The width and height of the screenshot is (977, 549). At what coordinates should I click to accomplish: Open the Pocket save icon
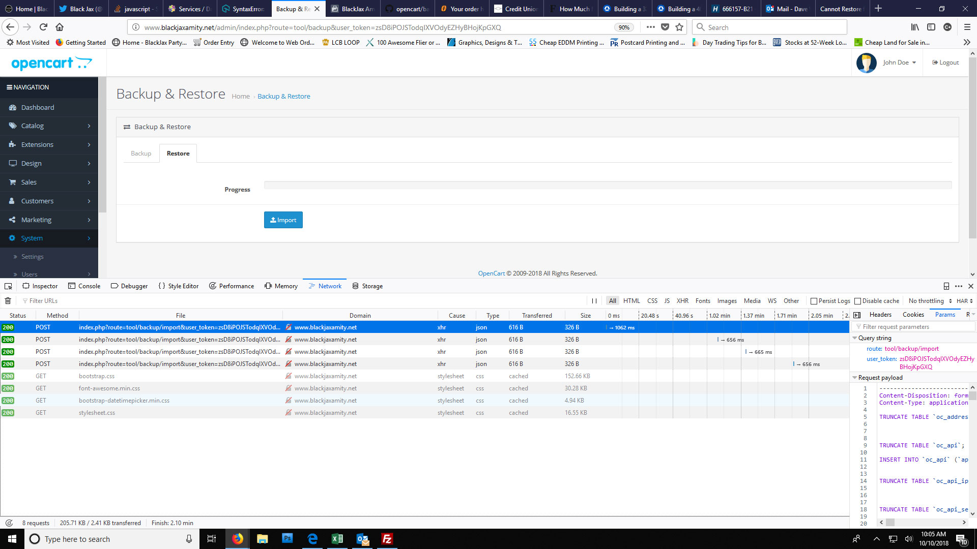pos(665,27)
